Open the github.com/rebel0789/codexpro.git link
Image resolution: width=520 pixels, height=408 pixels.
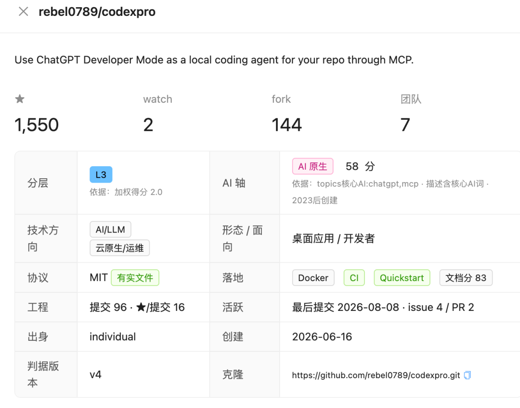point(376,375)
